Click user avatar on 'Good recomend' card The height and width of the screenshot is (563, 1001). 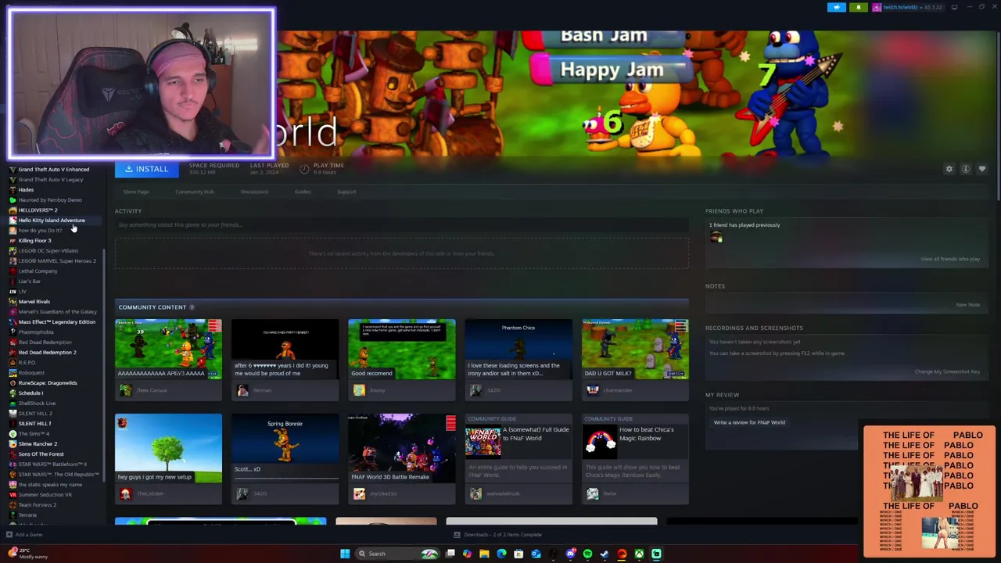pos(358,390)
